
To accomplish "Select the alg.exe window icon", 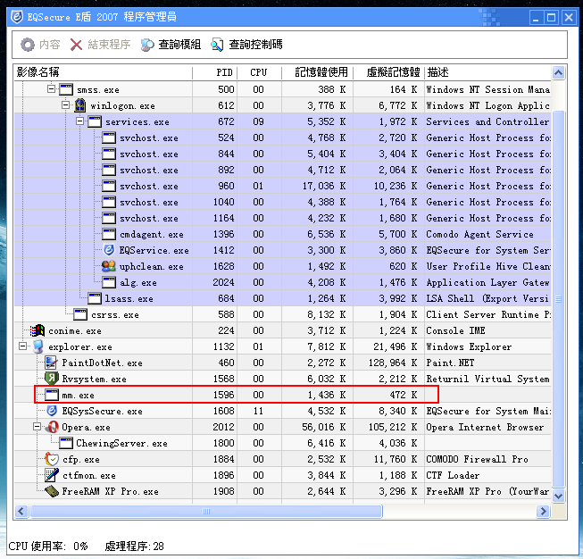I will point(109,282).
